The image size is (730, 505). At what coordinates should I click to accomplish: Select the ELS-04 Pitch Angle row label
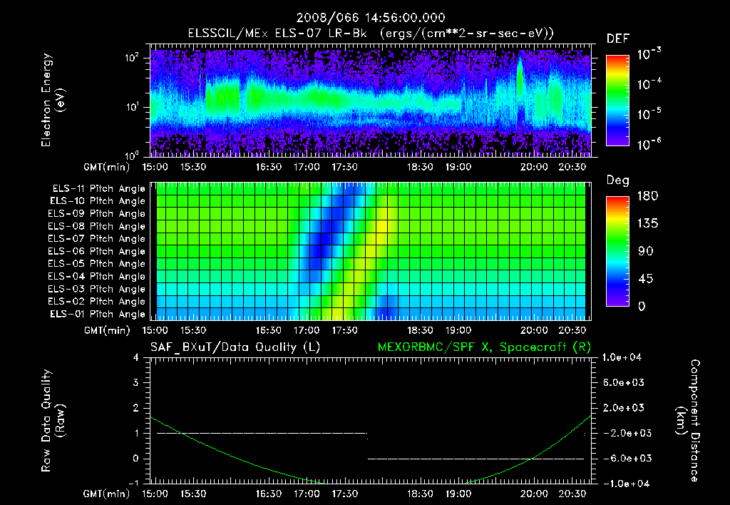pos(97,276)
